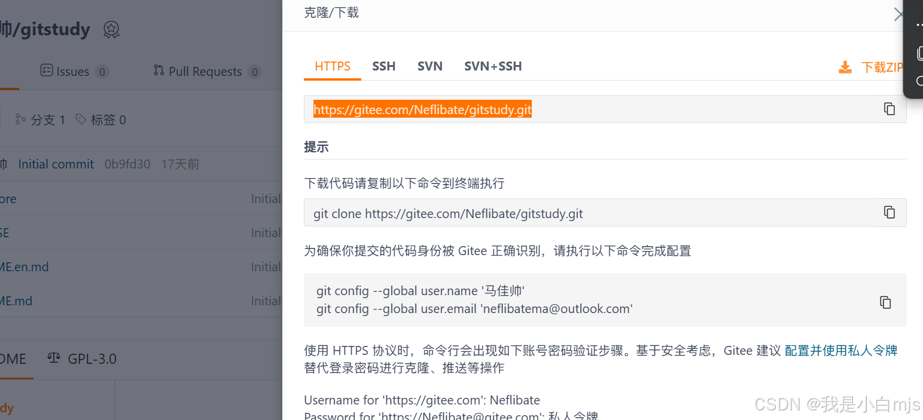Screen dimensions: 923x420
Task: Click 标签 0 tags link
Action: click(100, 119)
